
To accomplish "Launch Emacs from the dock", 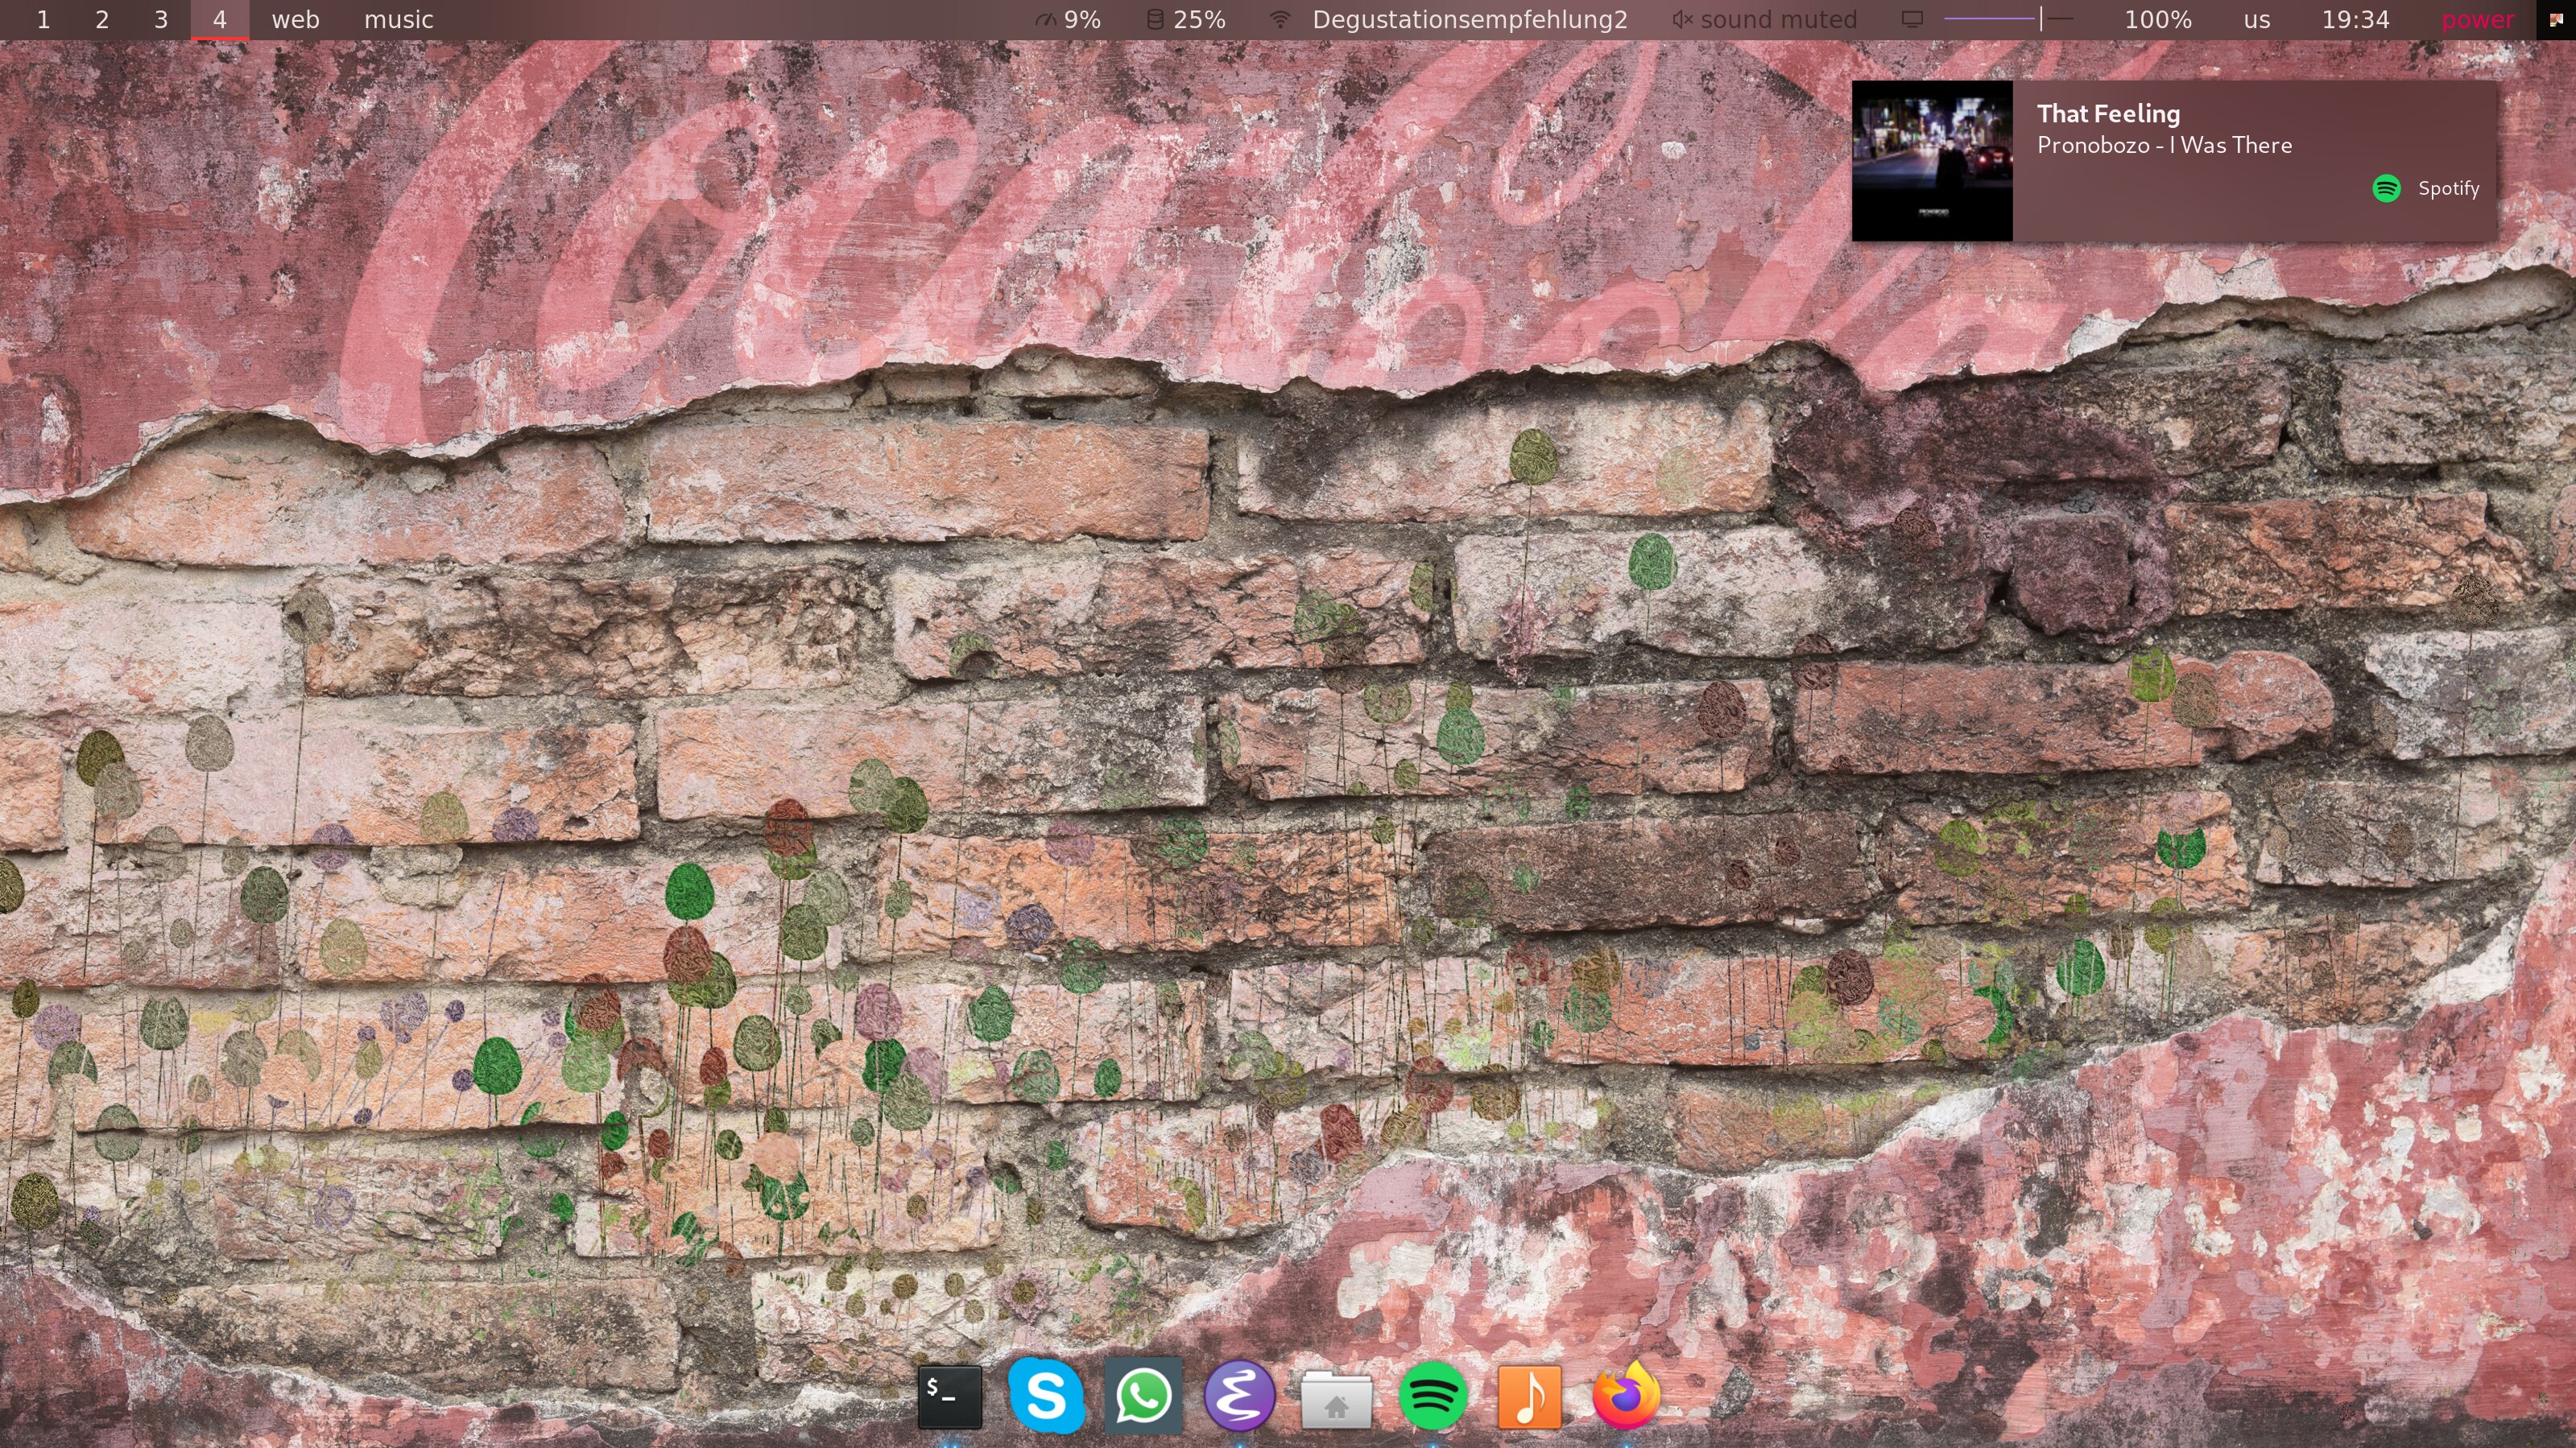I will (x=1239, y=1395).
